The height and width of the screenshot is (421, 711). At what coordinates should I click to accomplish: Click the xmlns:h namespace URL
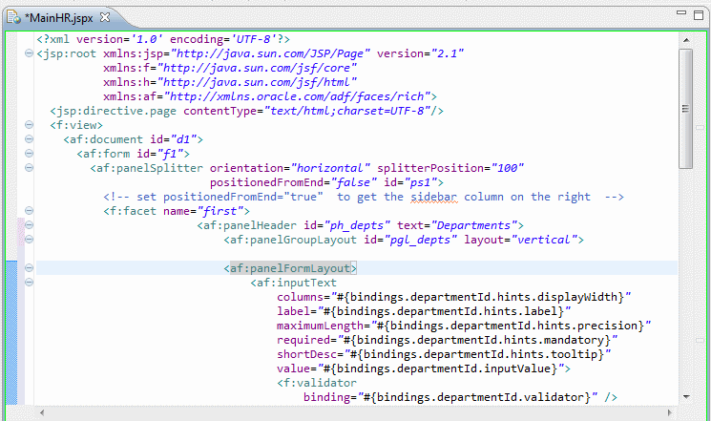click(x=257, y=82)
